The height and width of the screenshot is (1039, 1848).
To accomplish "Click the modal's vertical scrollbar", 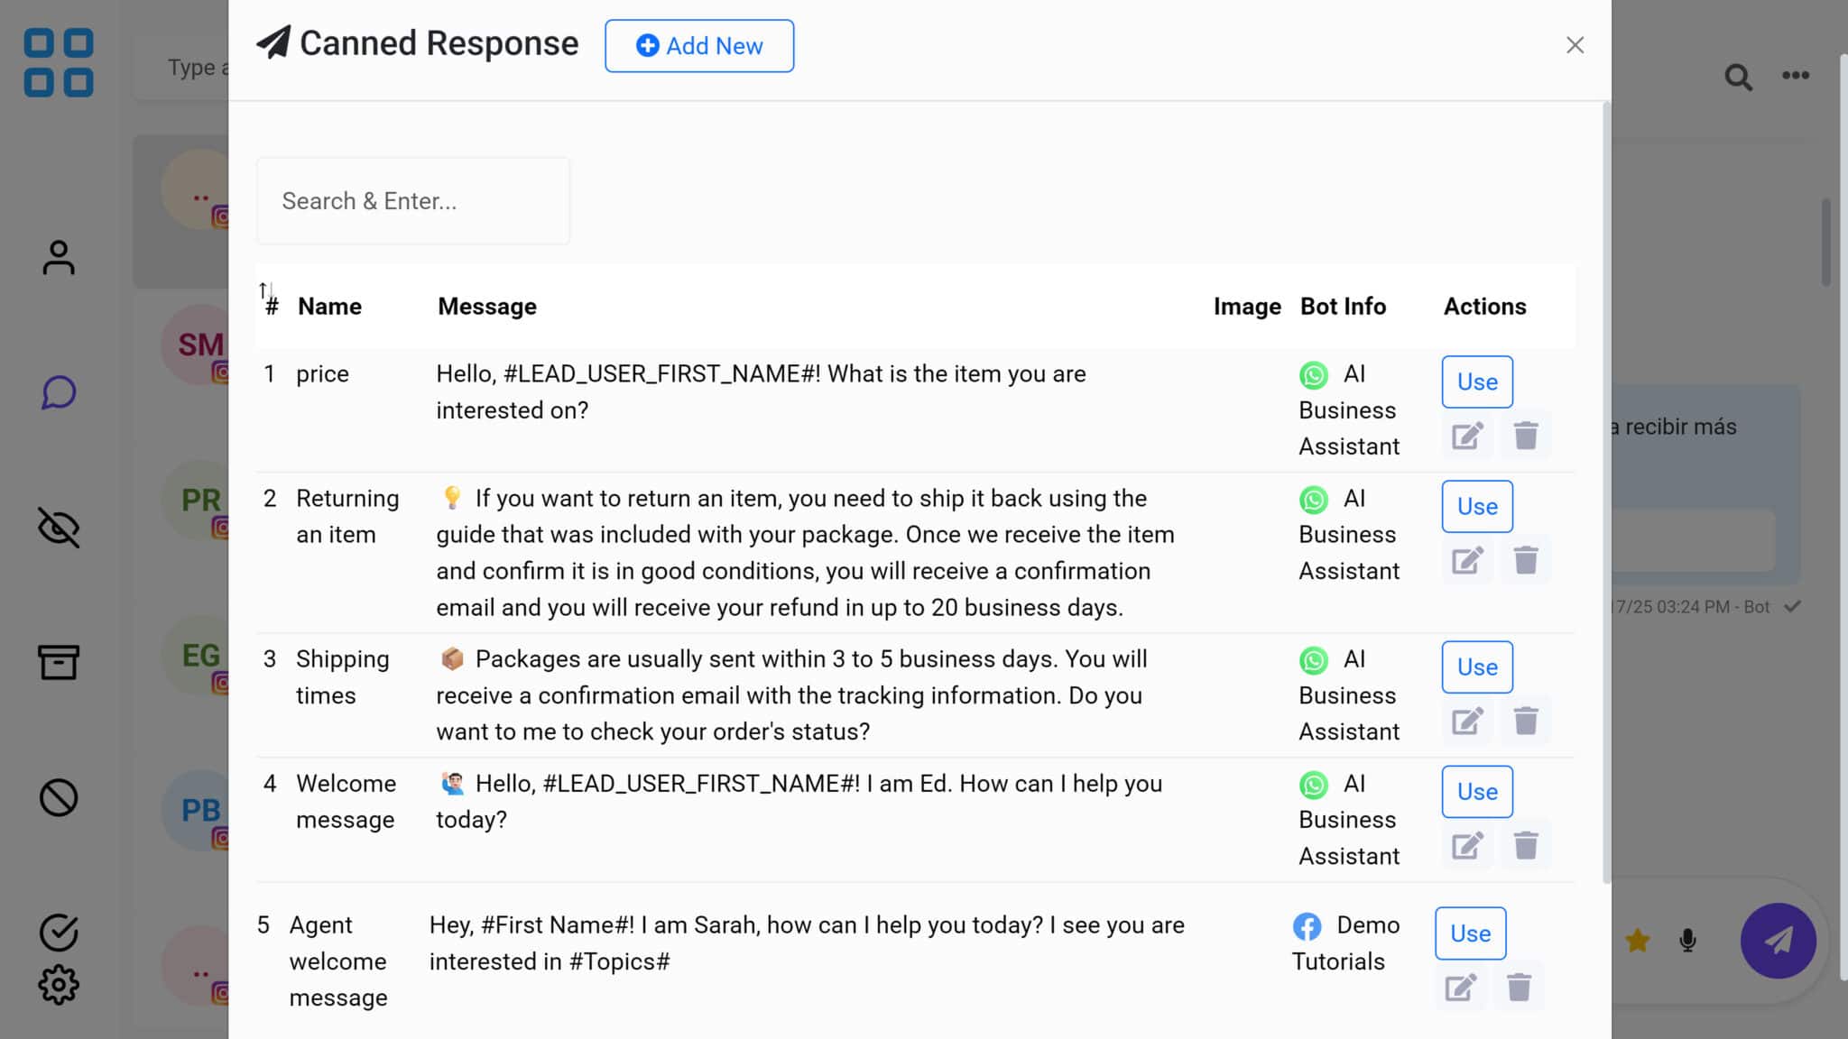I will click(x=1605, y=492).
